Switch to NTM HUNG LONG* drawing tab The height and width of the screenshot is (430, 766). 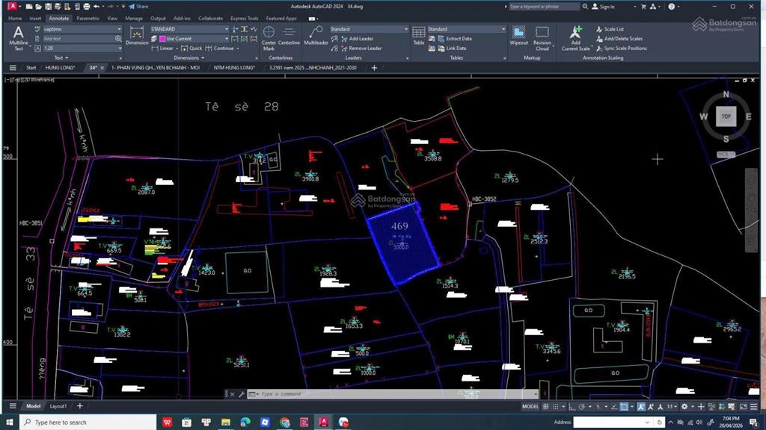(234, 68)
